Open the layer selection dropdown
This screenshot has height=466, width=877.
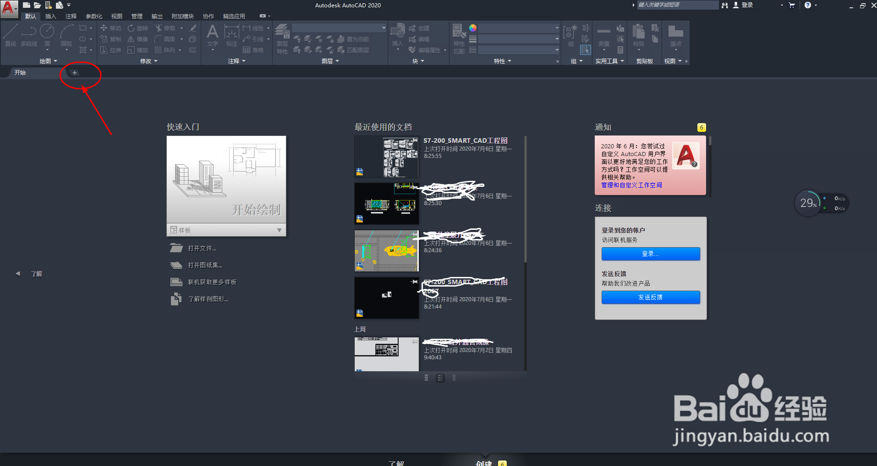point(339,28)
